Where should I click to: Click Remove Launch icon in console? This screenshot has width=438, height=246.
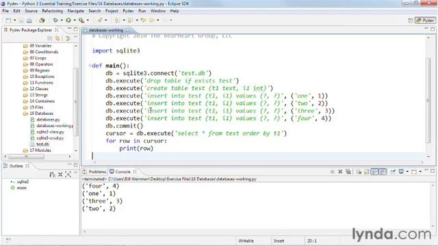coord(340,172)
